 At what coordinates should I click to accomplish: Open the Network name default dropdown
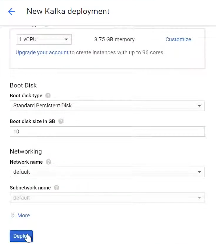pos(107,172)
